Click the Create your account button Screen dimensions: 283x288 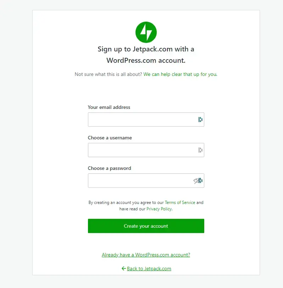pos(146,226)
